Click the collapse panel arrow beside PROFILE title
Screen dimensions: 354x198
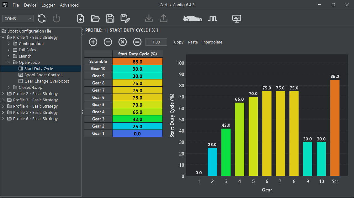pos(82,30)
